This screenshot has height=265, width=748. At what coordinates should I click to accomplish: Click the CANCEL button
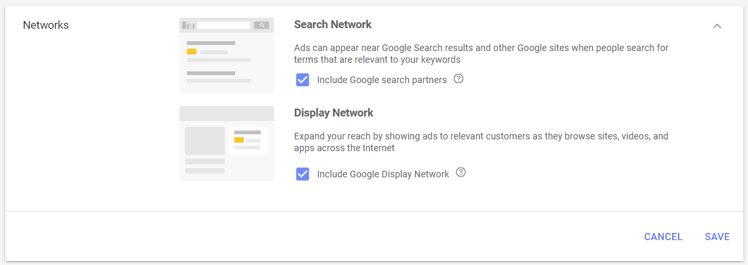(663, 237)
